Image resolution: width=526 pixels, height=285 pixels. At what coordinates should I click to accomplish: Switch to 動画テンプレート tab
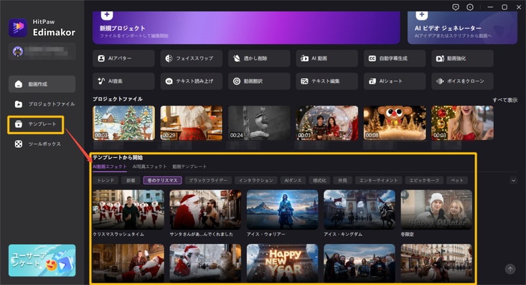(189, 166)
